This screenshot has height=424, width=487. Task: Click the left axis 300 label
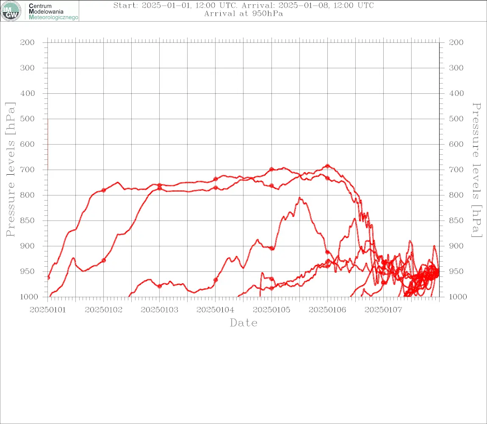click(x=28, y=68)
